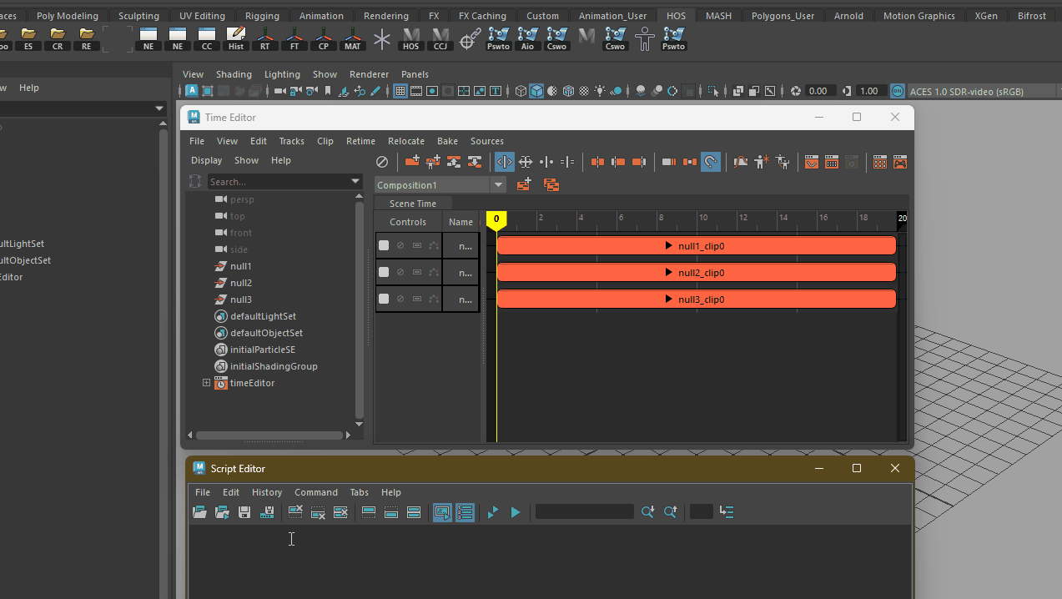Execute all script with double-arrow play icon

pyautogui.click(x=493, y=512)
